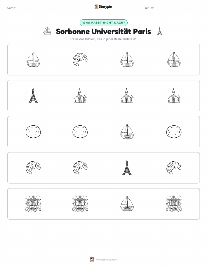This screenshot has width=207, height=268.
Task: Click the 'Was passt nicht dazu?' badge
Action: (103, 23)
